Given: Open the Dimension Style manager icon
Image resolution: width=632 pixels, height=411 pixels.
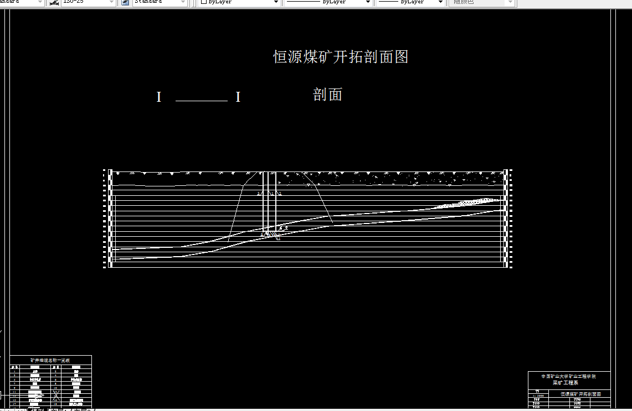Looking at the screenshot, I should click(54, 2).
